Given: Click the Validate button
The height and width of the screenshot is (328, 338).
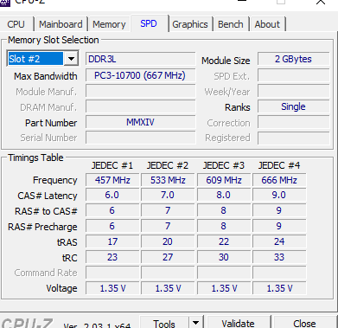Looking at the screenshot, I should (238, 323).
